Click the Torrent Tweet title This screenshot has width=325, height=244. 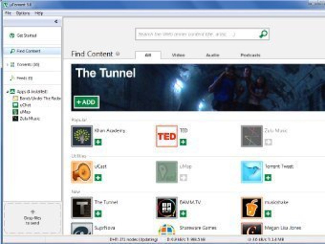(279, 166)
